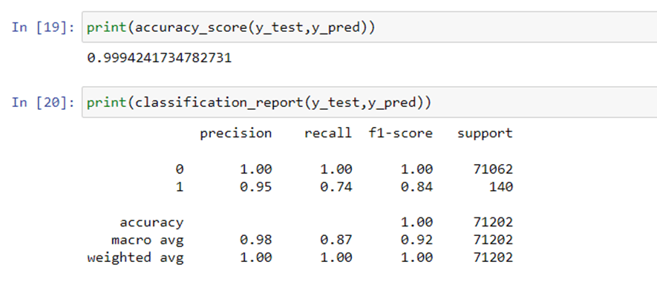Click the weighted avg row label
This screenshot has width=657, height=285.
click(x=135, y=258)
